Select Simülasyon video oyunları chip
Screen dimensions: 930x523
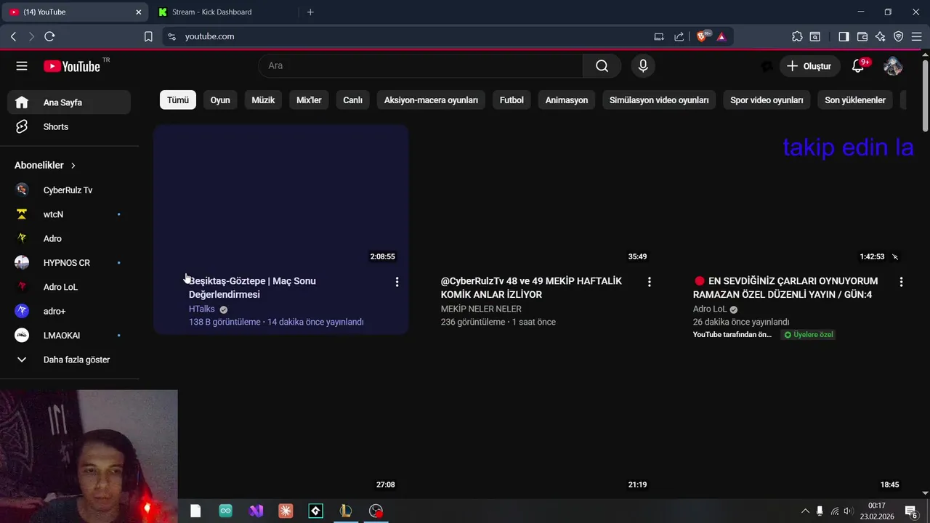659,100
